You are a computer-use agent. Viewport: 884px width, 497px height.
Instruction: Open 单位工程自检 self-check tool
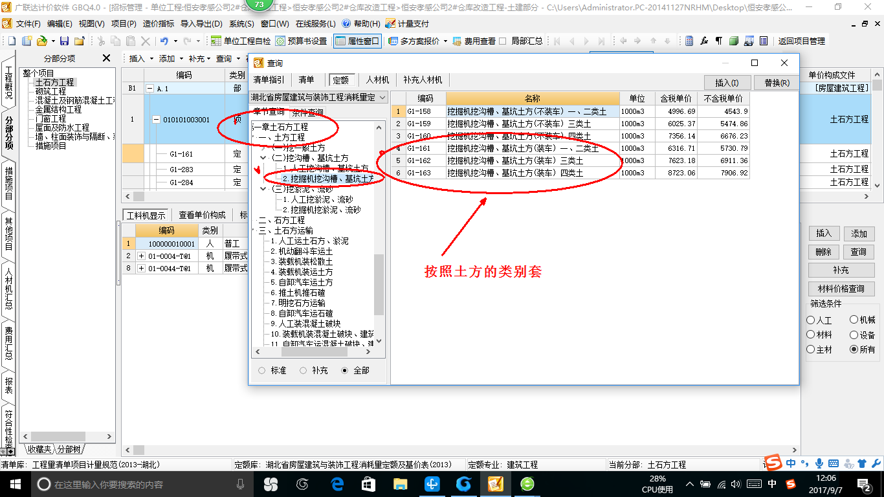coord(241,41)
